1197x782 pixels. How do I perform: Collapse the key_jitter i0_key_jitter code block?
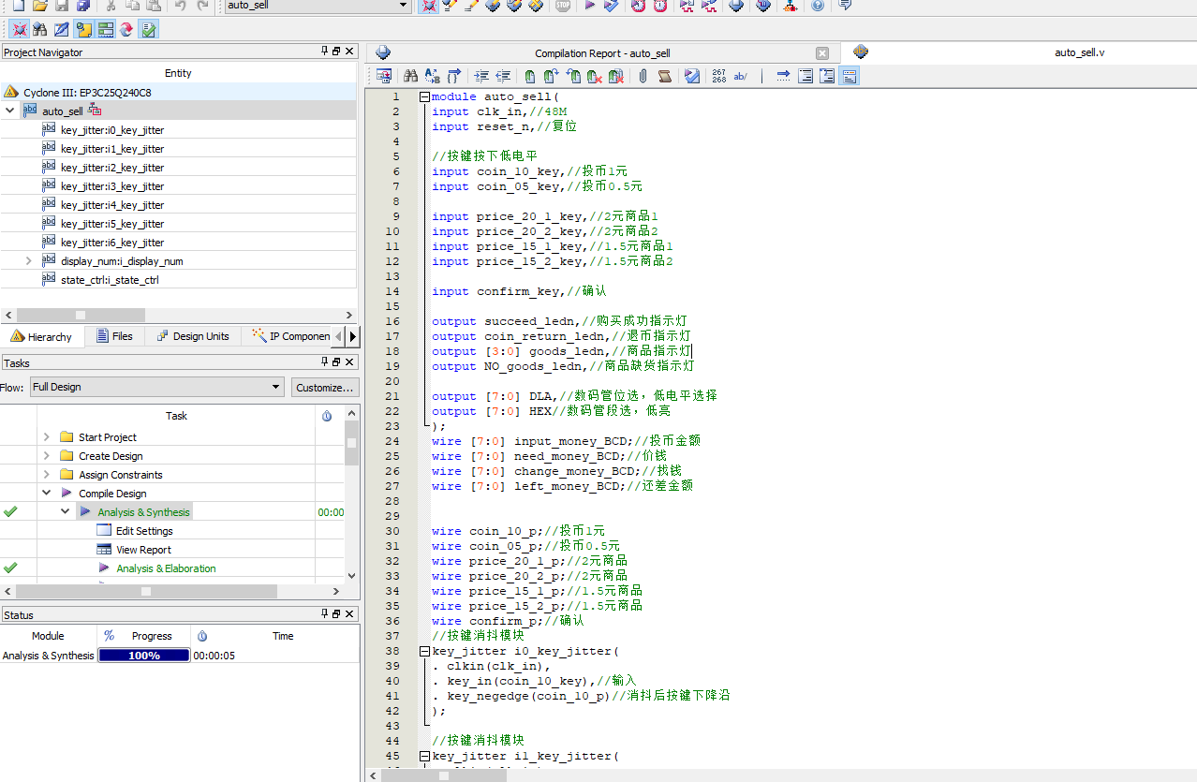click(x=425, y=651)
